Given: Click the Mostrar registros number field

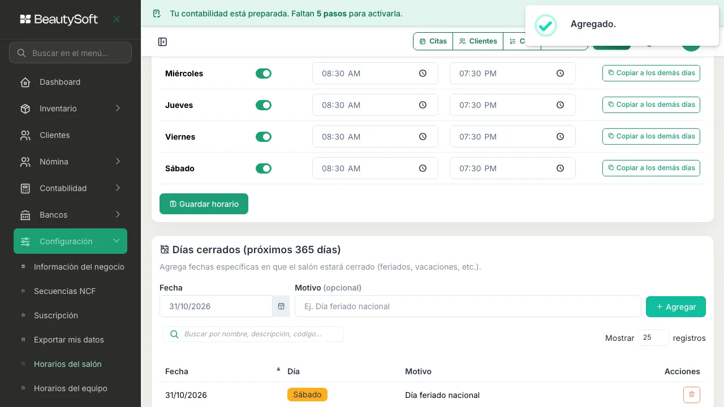Looking at the screenshot, I should (653, 337).
